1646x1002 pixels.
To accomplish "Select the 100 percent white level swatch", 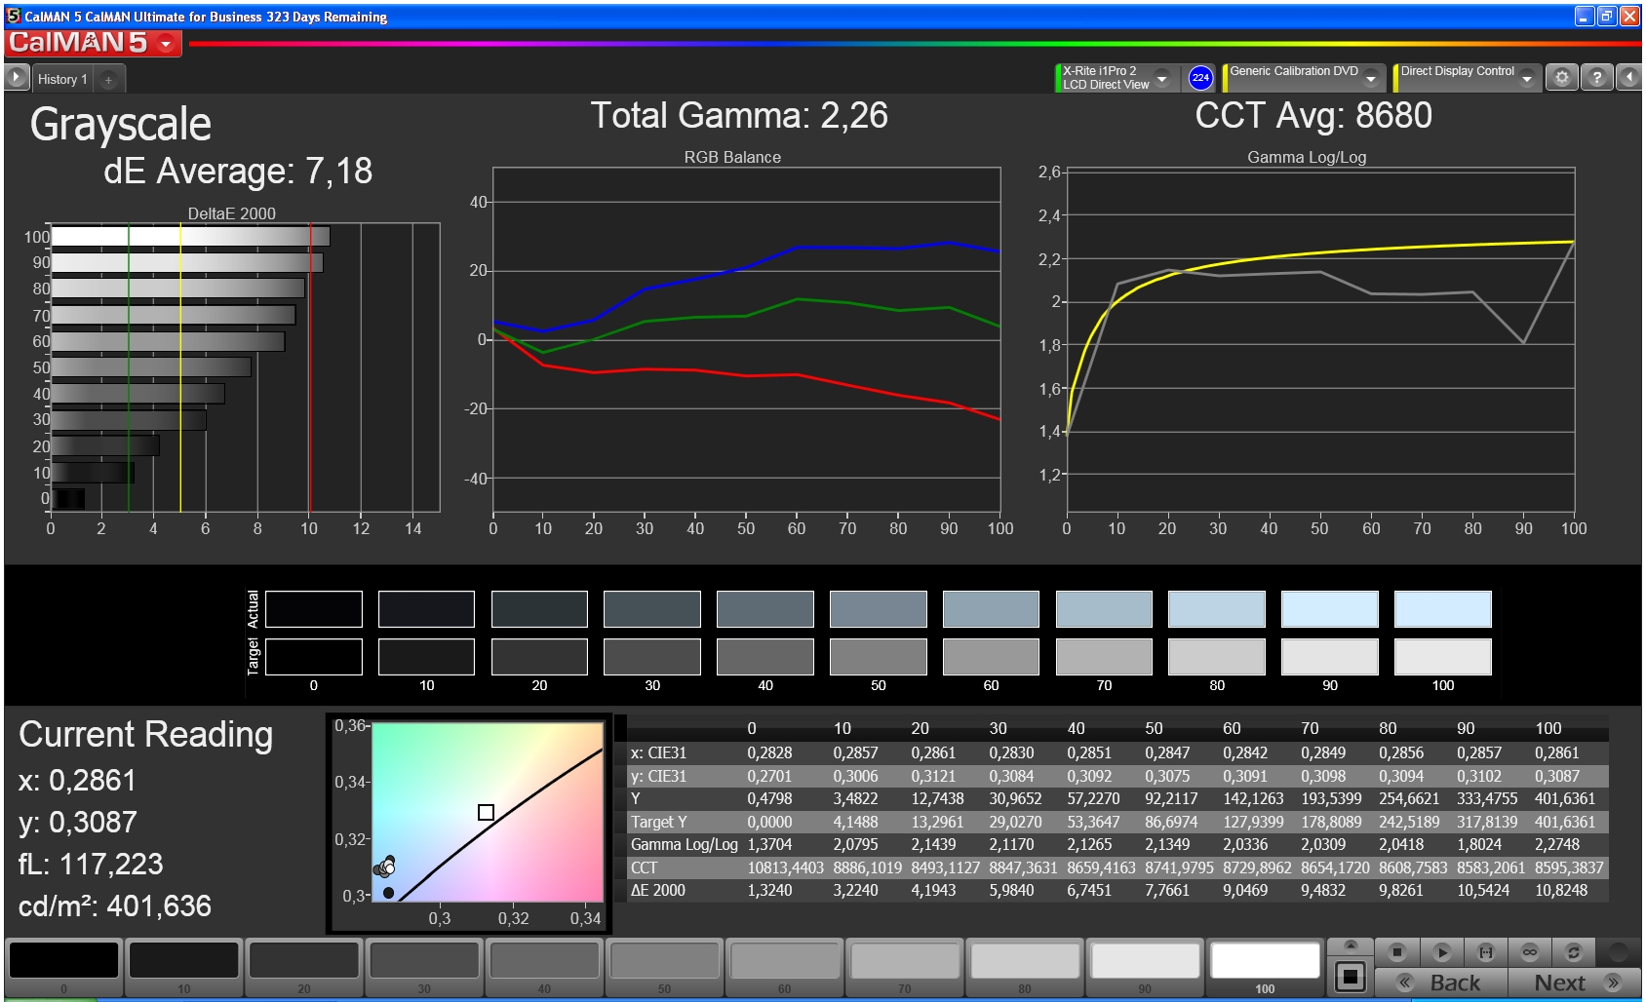I will click(1265, 966).
